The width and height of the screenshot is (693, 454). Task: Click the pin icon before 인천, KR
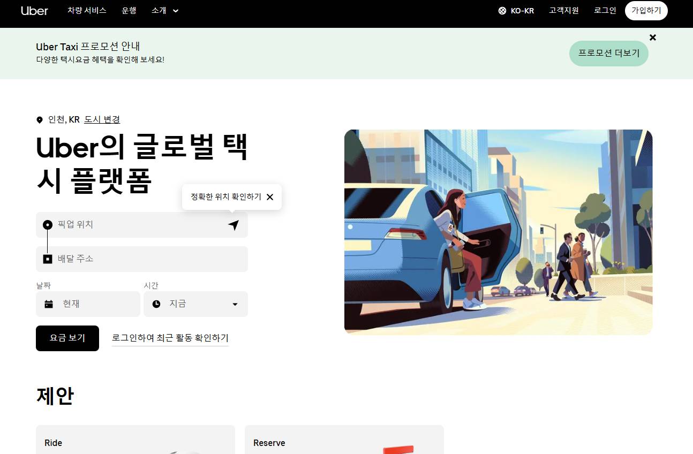(40, 119)
